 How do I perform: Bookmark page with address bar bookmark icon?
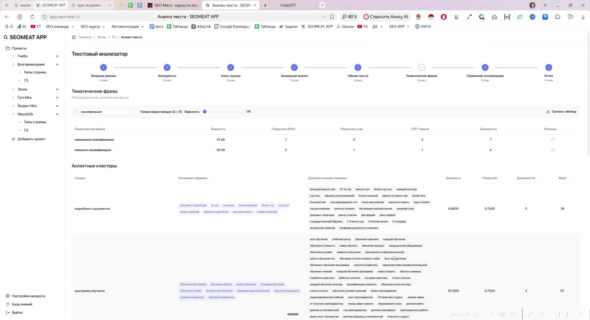click(332, 17)
